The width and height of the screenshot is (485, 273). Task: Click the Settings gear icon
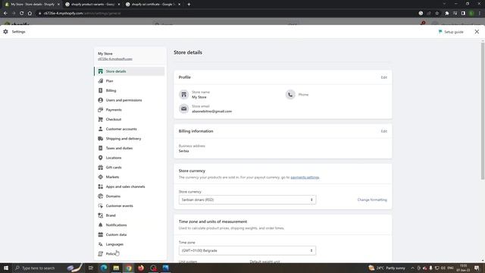pyautogui.click(x=5, y=32)
